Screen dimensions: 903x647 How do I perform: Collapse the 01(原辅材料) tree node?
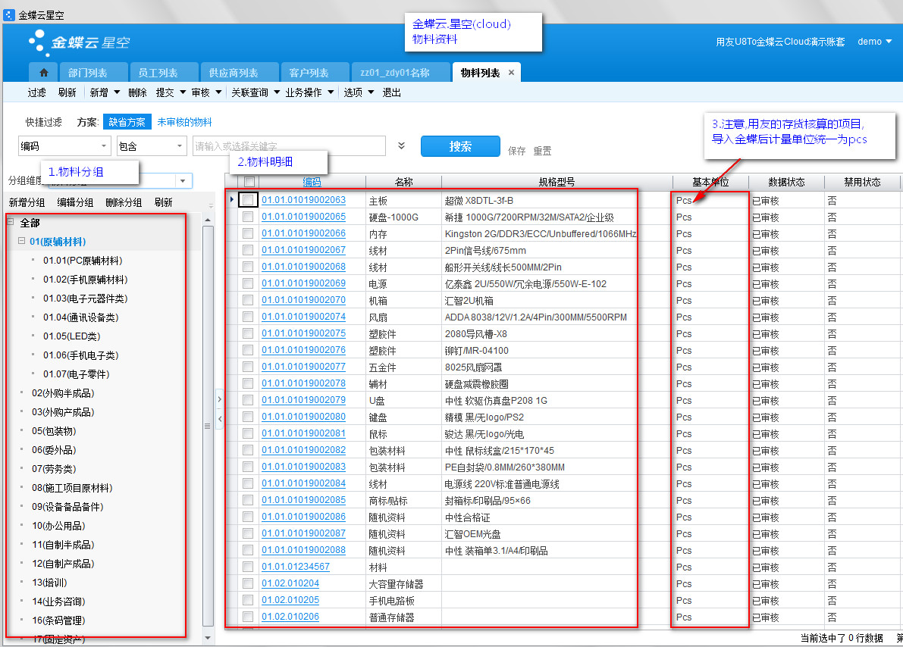(x=22, y=242)
